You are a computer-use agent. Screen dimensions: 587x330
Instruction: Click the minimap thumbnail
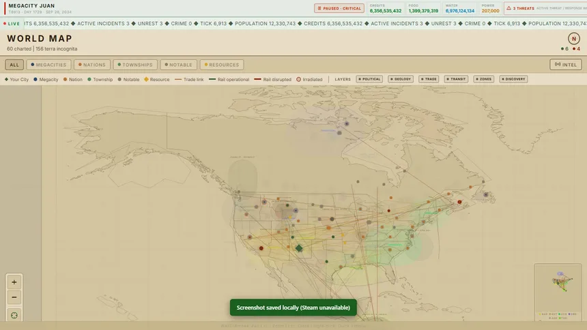(558, 292)
